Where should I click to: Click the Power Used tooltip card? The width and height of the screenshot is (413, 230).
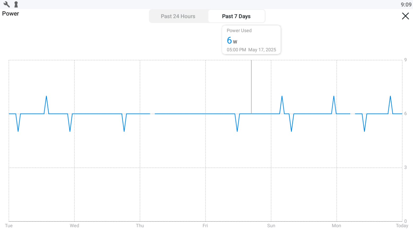click(x=251, y=40)
